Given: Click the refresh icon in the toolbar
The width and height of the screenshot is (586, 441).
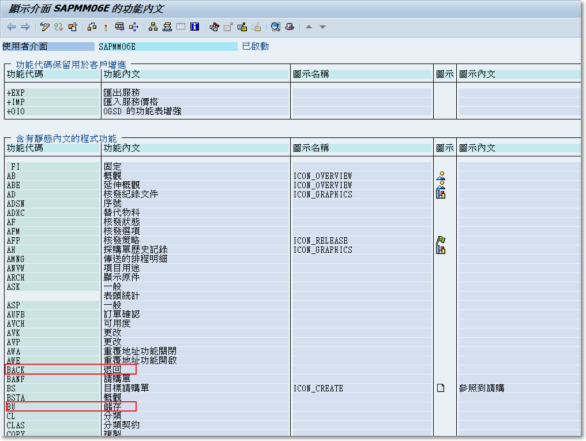Looking at the screenshot, I should tap(58, 27).
